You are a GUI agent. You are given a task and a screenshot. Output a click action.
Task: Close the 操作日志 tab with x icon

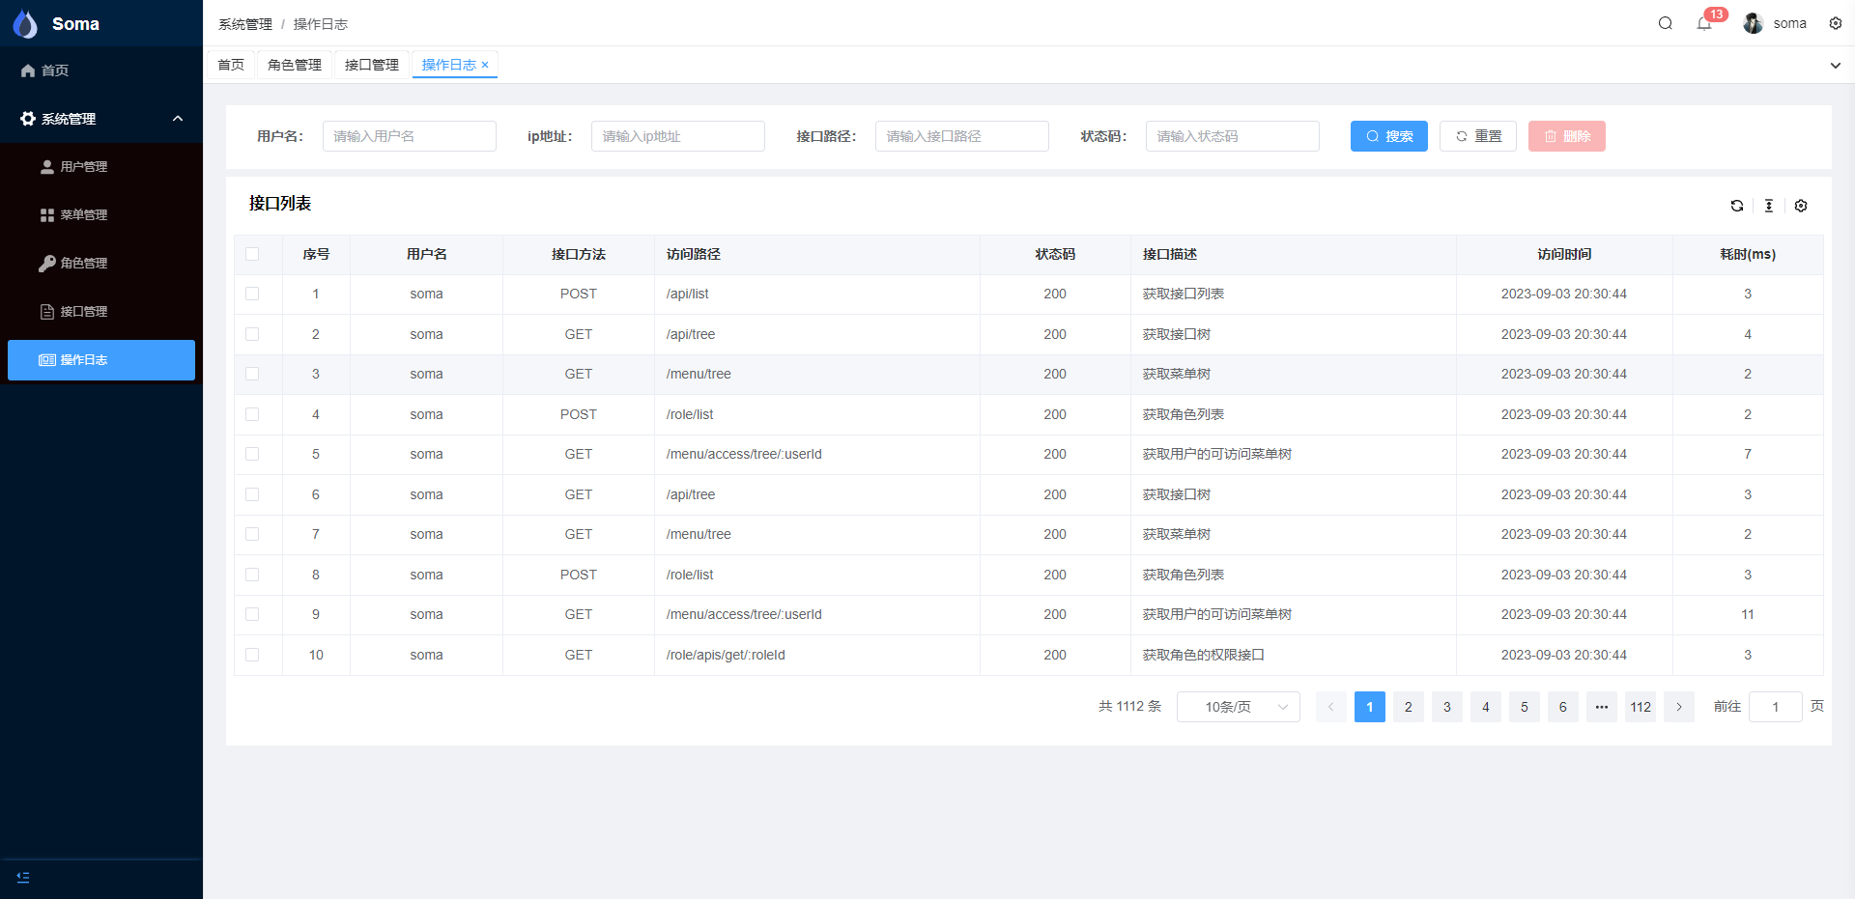tap(485, 65)
